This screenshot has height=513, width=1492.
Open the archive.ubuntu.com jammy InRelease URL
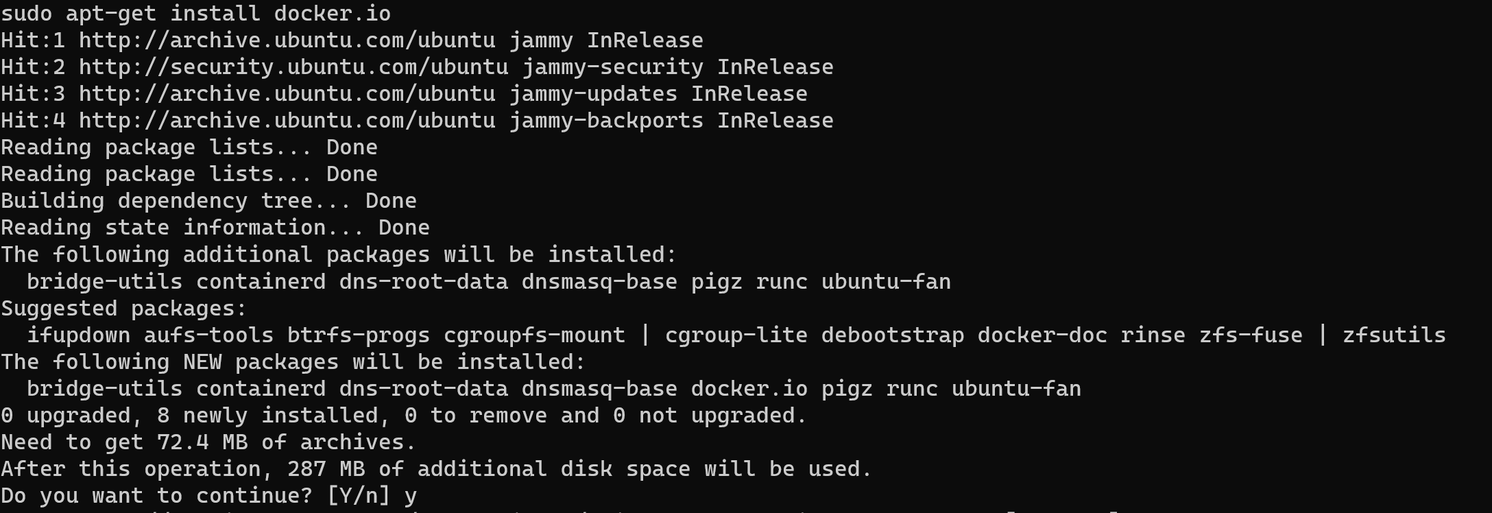(287, 40)
